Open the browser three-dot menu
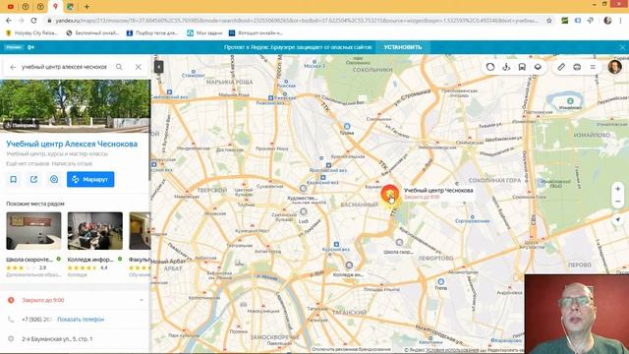Screen dimensions: 629x354 click(621, 21)
